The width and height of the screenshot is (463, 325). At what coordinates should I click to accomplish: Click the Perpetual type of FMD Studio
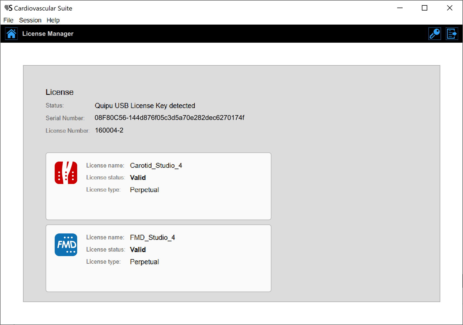[144, 262]
